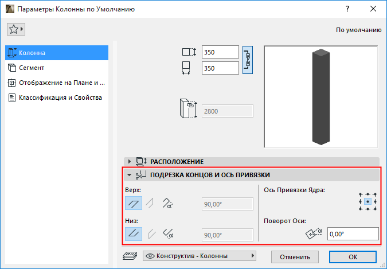Open Отображение на Плане и … page
387x269 pixels.
click(57, 83)
